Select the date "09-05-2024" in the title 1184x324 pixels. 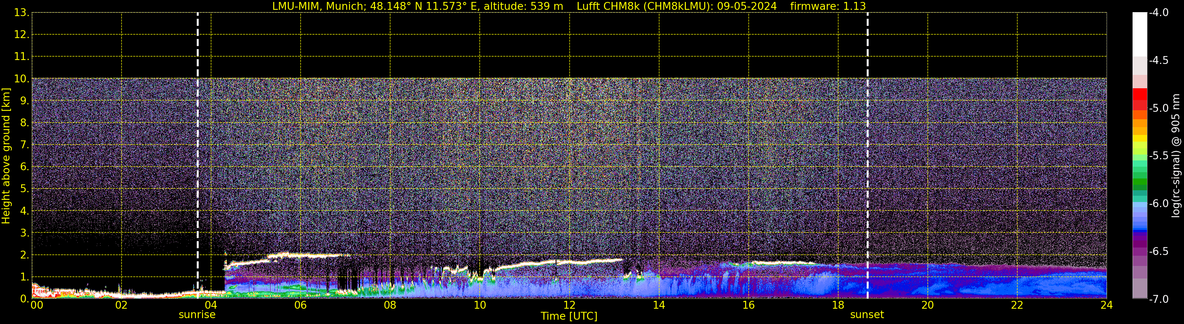point(747,6)
